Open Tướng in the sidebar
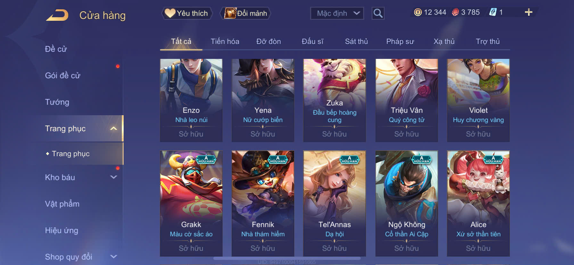Screen dimensions: 574x265 [57, 102]
